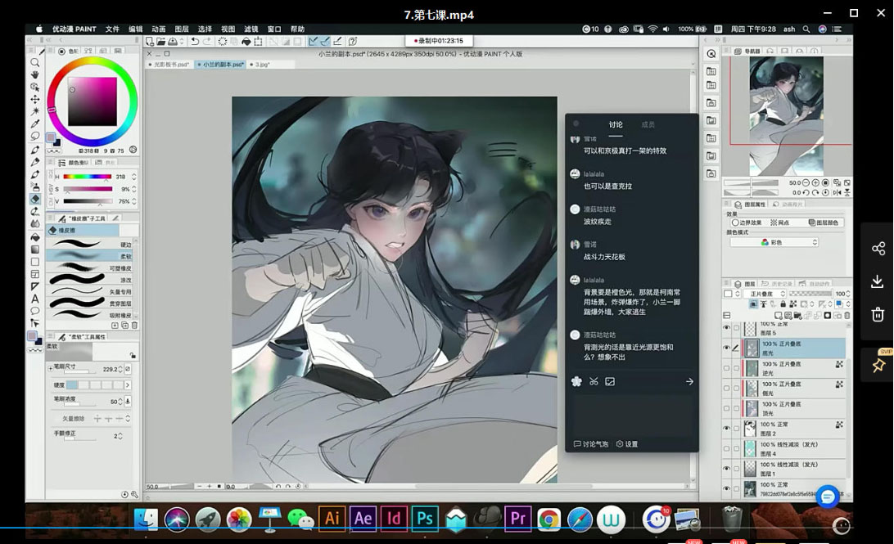The image size is (894, 544).
Task: Switch to the 光影板书.psd document tab
Action: coord(169,65)
